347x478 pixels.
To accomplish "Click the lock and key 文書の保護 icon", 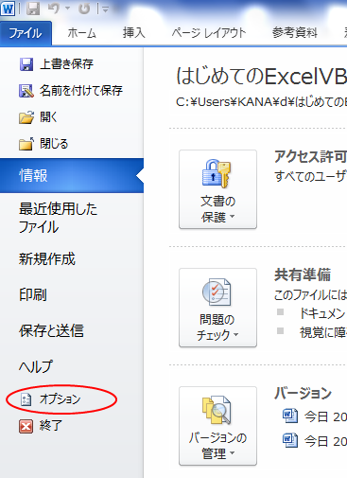I will click(x=217, y=174).
